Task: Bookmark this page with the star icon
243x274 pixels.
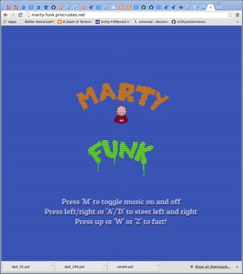Action: [x=230, y=15]
